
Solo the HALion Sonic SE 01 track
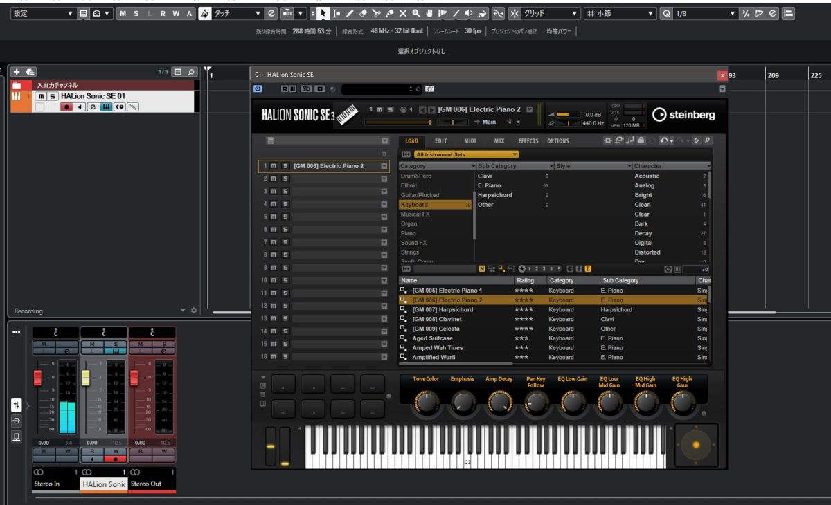coord(52,96)
